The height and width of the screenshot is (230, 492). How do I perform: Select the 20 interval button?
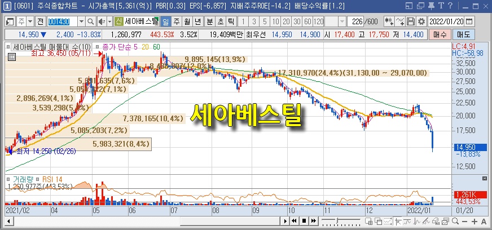click(x=286, y=21)
